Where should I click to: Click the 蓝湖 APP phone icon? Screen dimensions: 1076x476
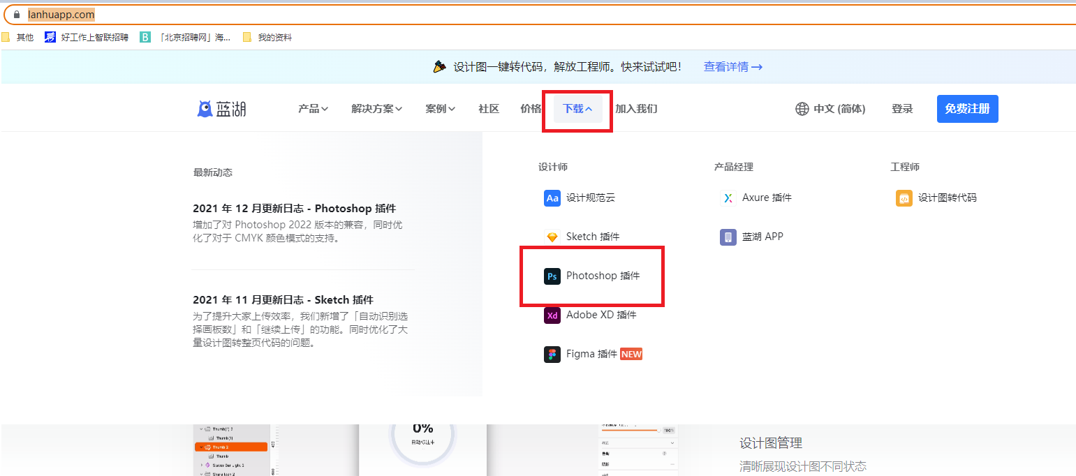pyautogui.click(x=728, y=237)
